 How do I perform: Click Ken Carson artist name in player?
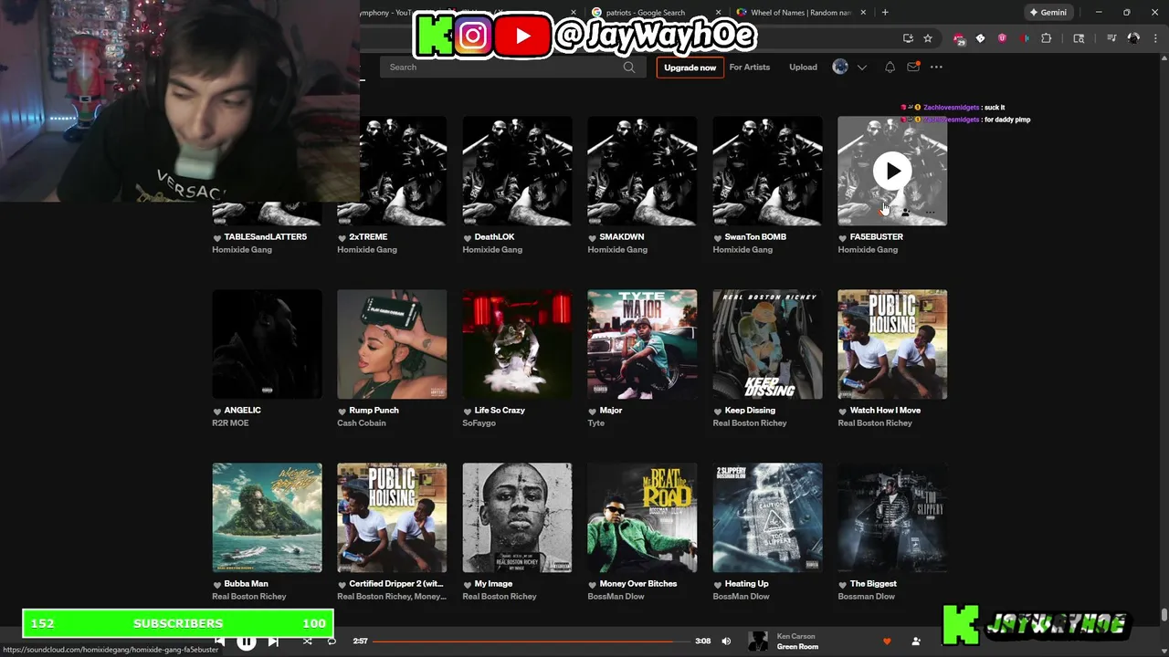[x=795, y=636]
